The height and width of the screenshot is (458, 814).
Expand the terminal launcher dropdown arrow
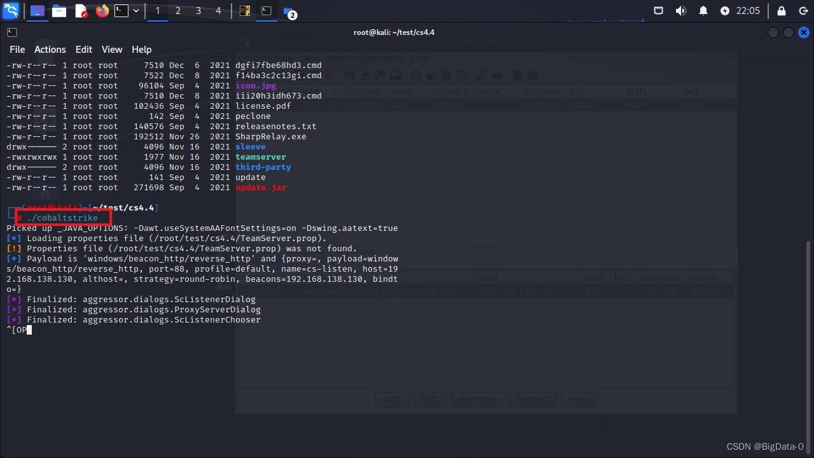[136, 11]
